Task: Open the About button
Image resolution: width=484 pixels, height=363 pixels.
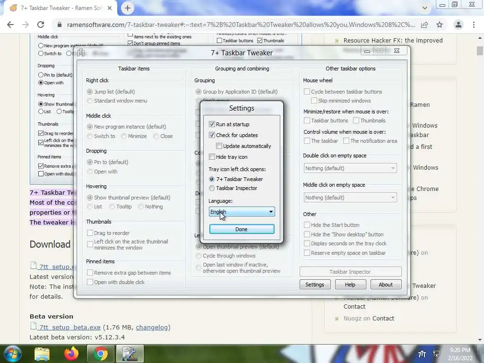Action: point(386,284)
